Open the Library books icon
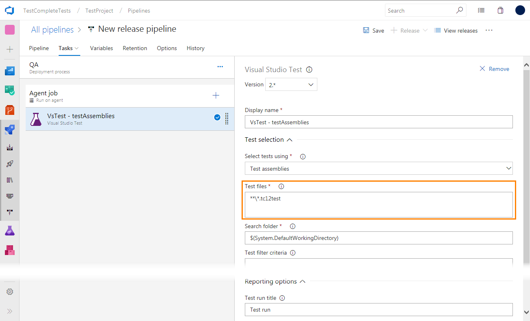Viewport: 530px width, 321px height. coord(10,180)
